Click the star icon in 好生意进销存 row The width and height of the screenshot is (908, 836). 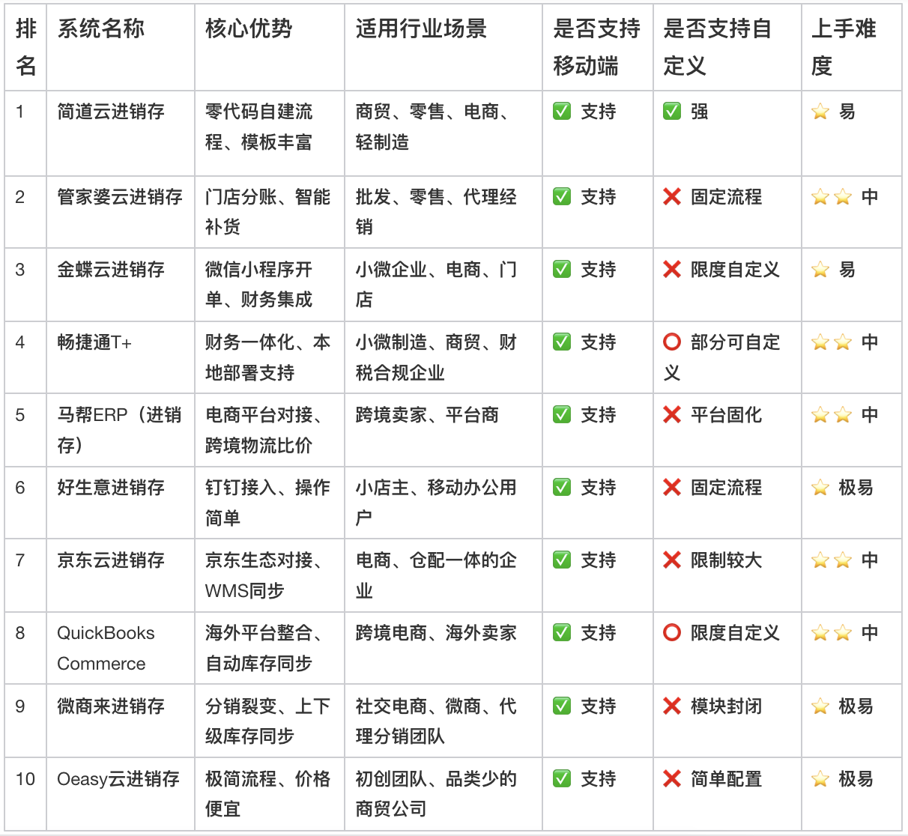[x=820, y=488]
